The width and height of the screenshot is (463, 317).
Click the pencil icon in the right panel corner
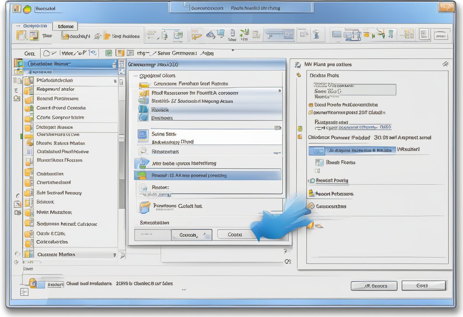[445, 64]
